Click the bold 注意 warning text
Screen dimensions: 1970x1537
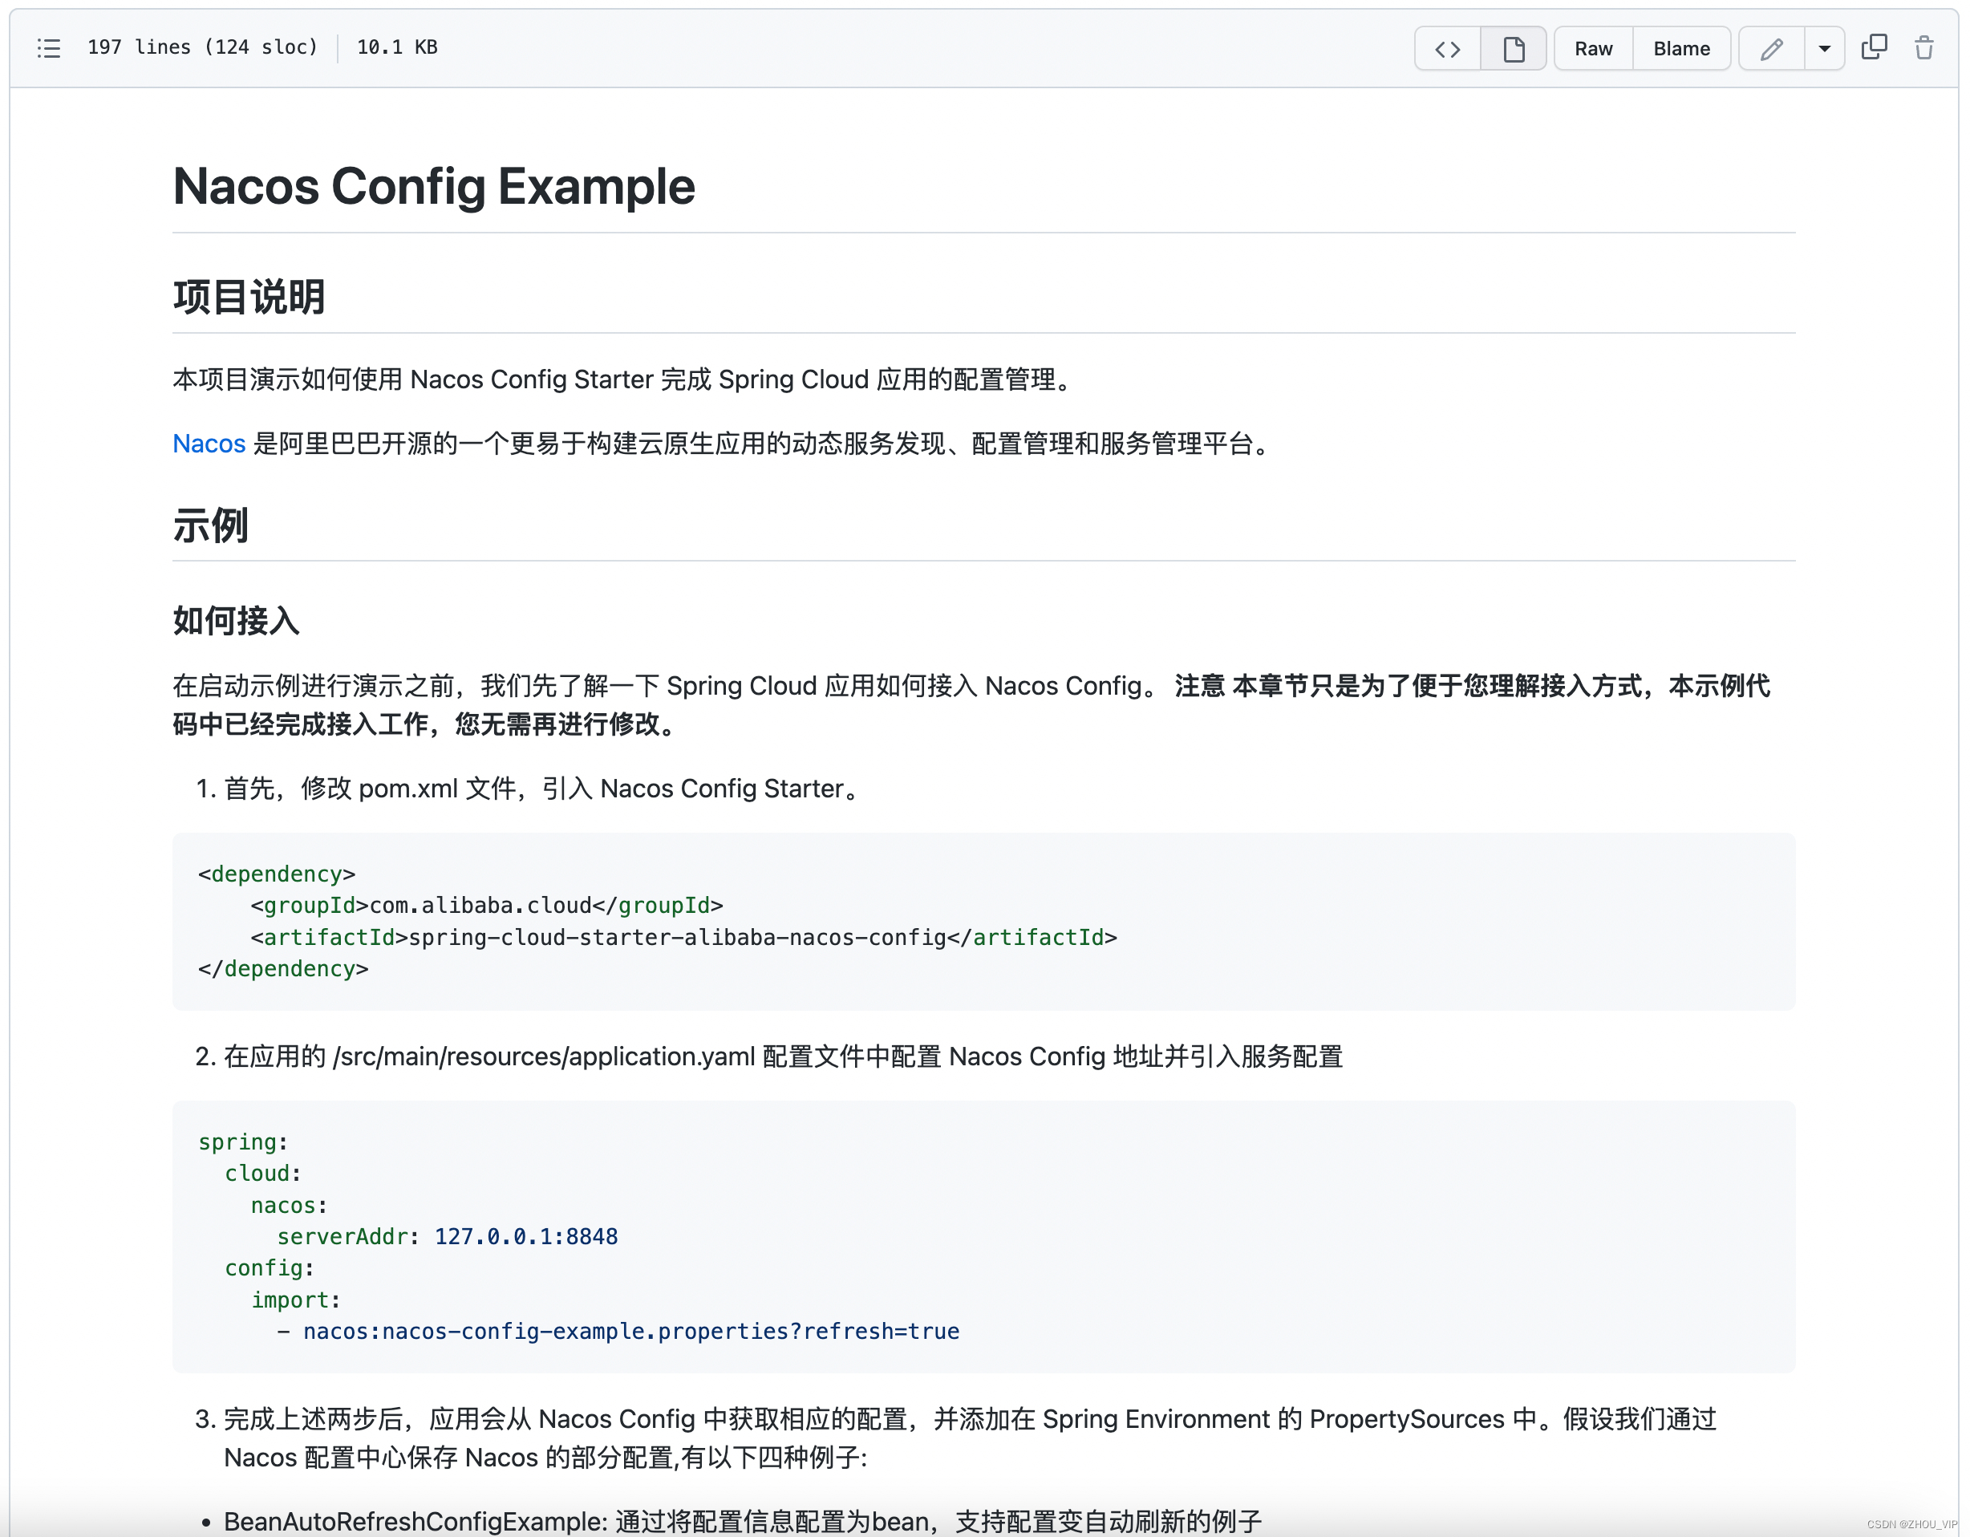pyautogui.click(x=971, y=704)
